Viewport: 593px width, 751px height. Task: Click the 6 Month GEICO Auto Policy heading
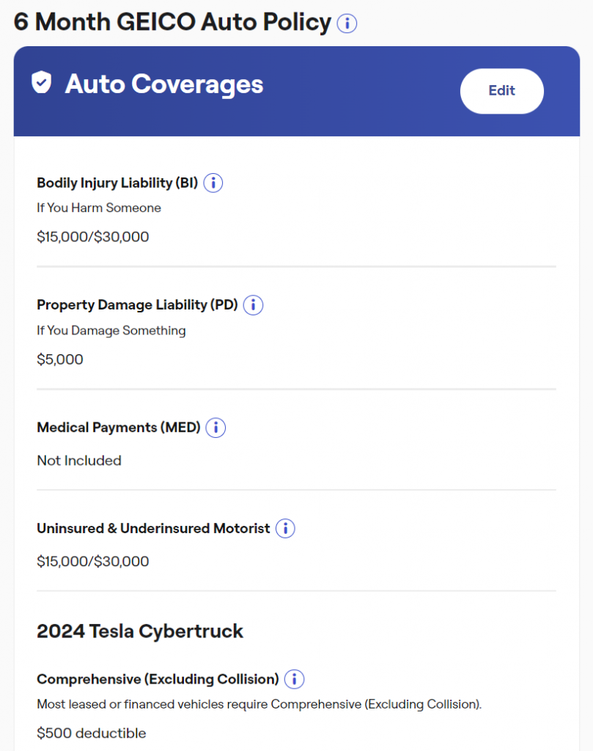point(172,22)
